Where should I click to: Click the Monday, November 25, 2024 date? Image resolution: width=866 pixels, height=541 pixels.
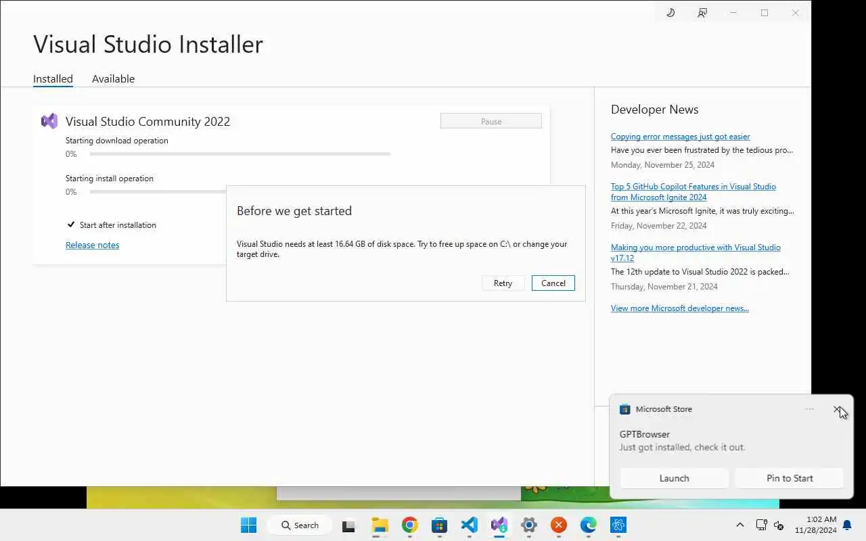click(662, 165)
